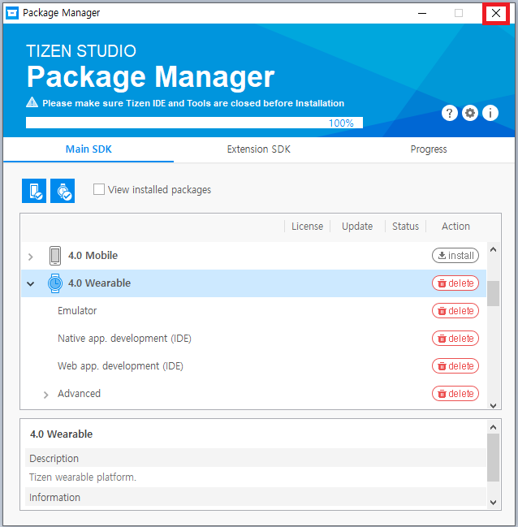Viewport: 518px width, 527px height.
Task: Click the Information heading in details panel
Action: (x=54, y=498)
